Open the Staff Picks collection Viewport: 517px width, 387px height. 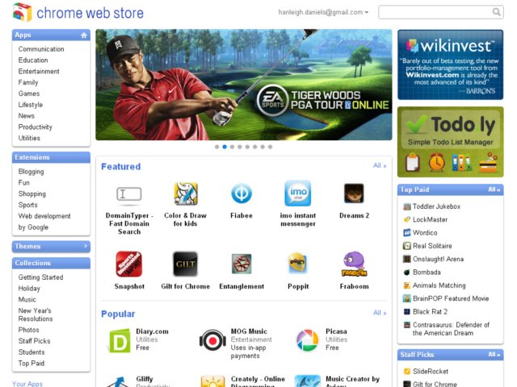click(x=33, y=341)
